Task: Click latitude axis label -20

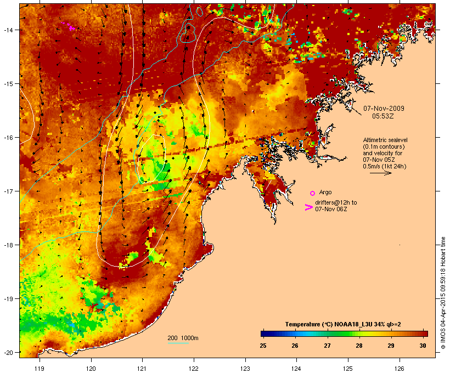Action: pyautogui.click(x=8, y=352)
